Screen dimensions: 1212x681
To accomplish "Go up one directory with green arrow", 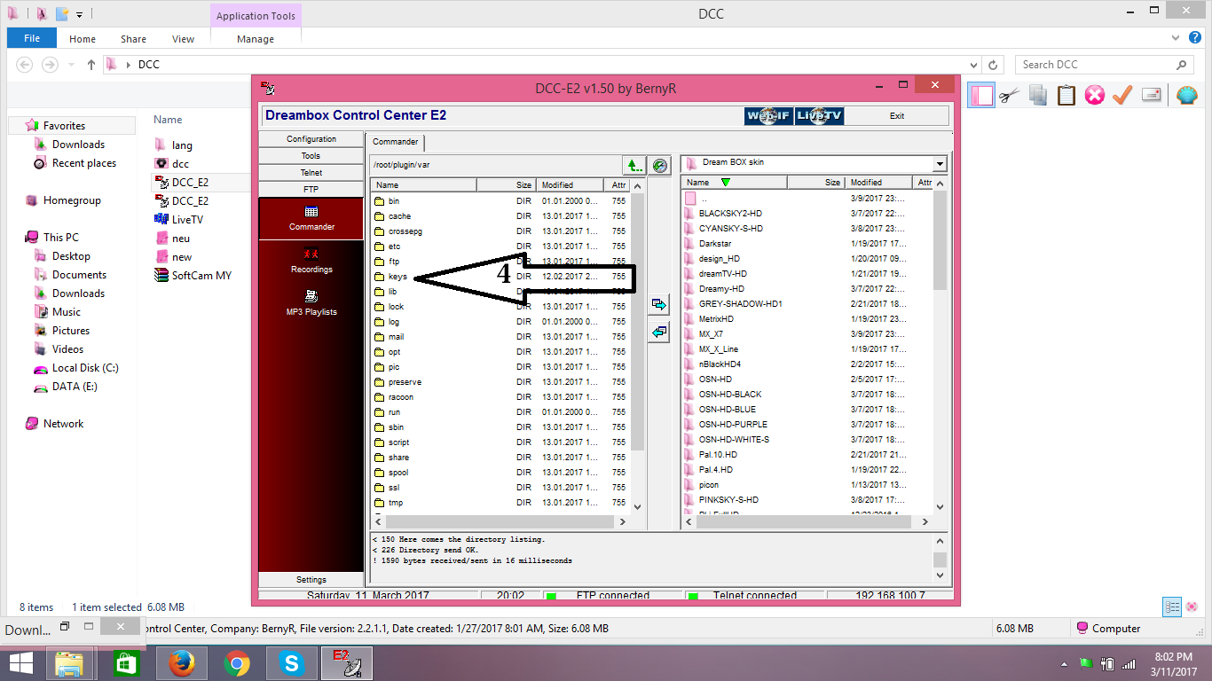I will (634, 165).
